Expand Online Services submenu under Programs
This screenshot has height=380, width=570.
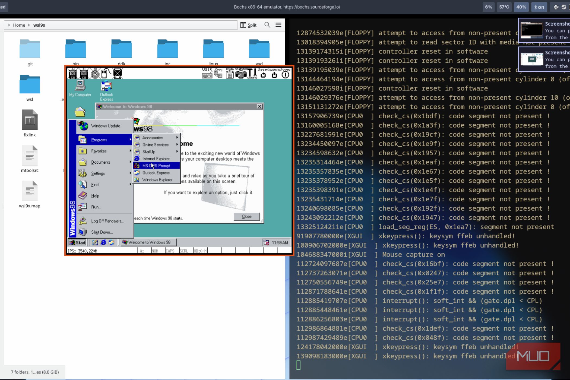coord(157,145)
